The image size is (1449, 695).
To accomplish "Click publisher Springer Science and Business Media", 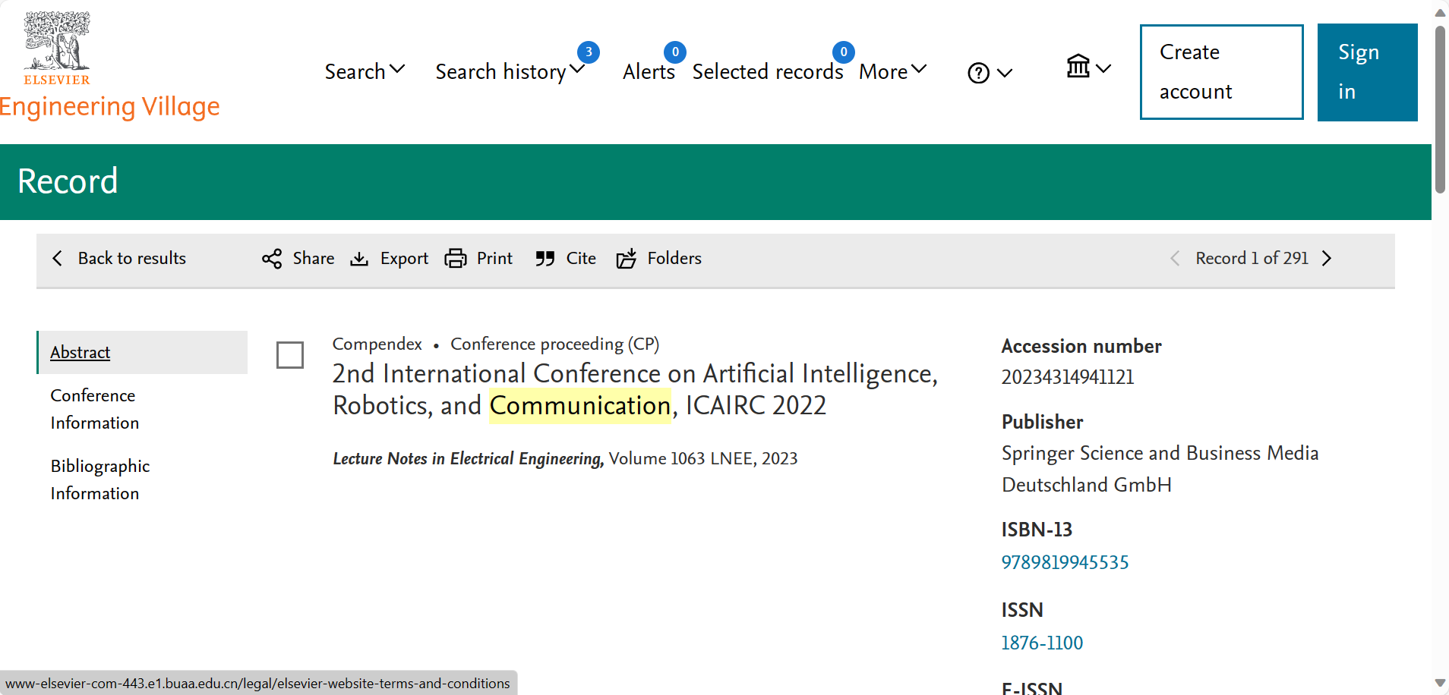I will 1160,469.
